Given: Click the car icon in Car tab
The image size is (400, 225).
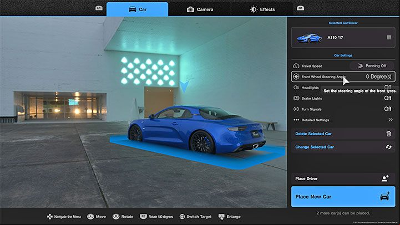Looking at the screenshot, I should (133, 9).
